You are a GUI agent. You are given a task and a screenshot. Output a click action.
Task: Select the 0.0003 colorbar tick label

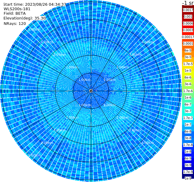pyautogui.click(x=188, y=30)
